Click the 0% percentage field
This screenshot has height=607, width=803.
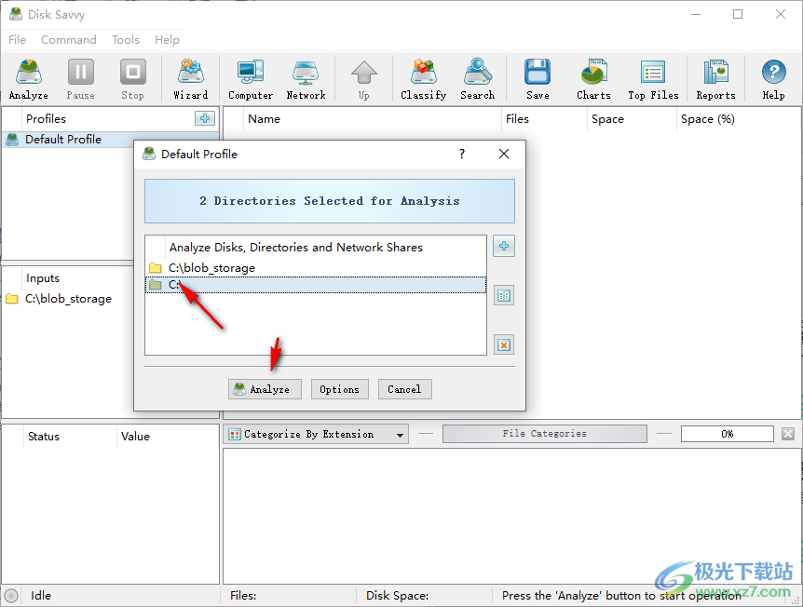727,434
